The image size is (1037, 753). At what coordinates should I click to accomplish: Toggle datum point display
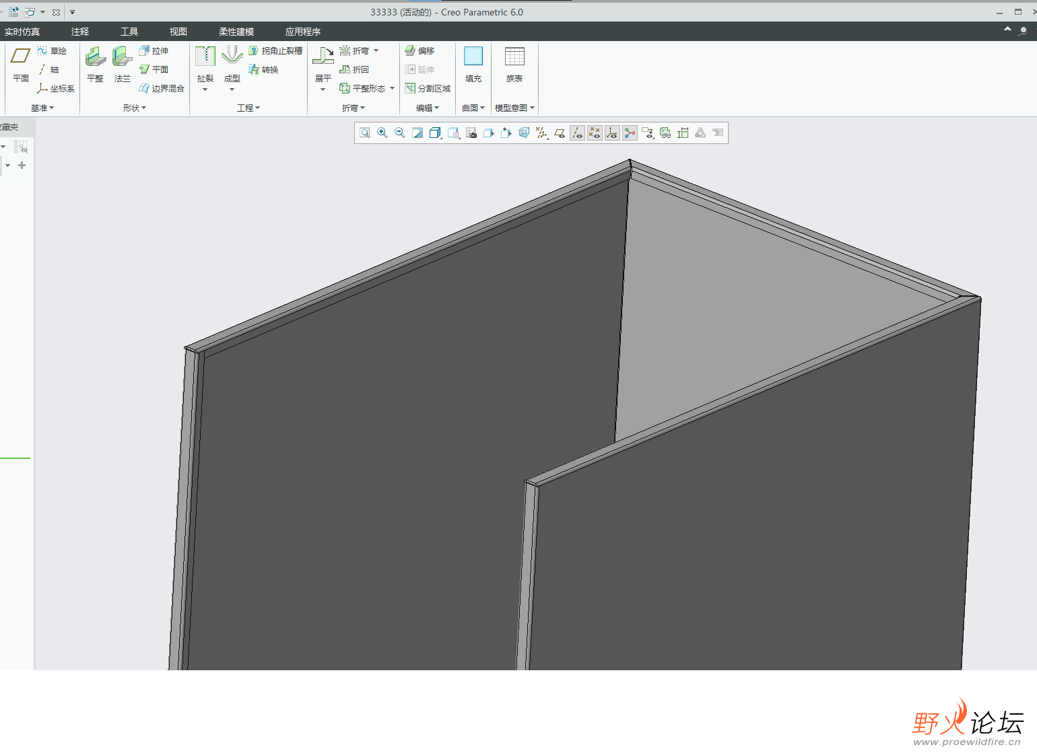595,133
